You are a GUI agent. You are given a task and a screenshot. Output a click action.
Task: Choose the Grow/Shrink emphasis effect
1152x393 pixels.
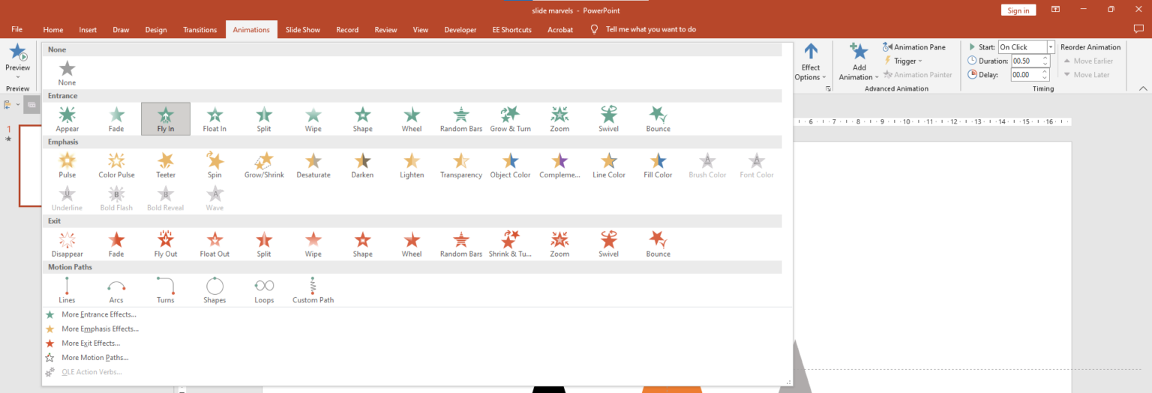(x=264, y=165)
